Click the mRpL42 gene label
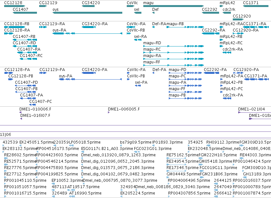Viewport: 271px width, 198px height. click(227, 3)
